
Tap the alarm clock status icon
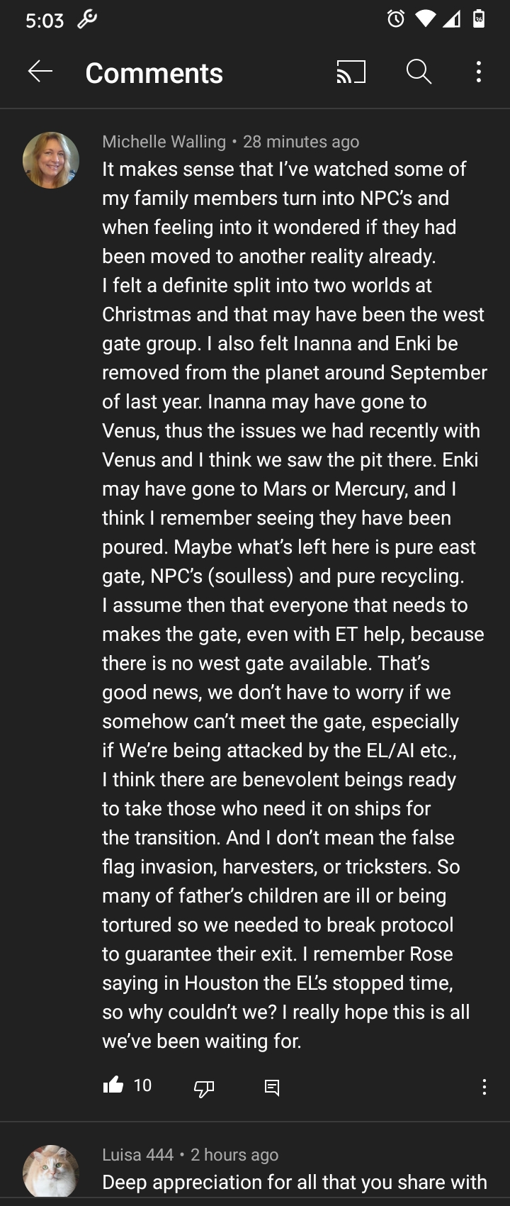pos(396,19)
